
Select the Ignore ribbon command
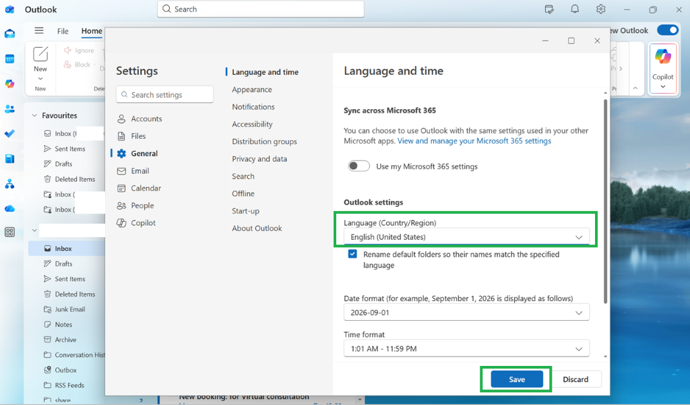[x=79, y=50]
